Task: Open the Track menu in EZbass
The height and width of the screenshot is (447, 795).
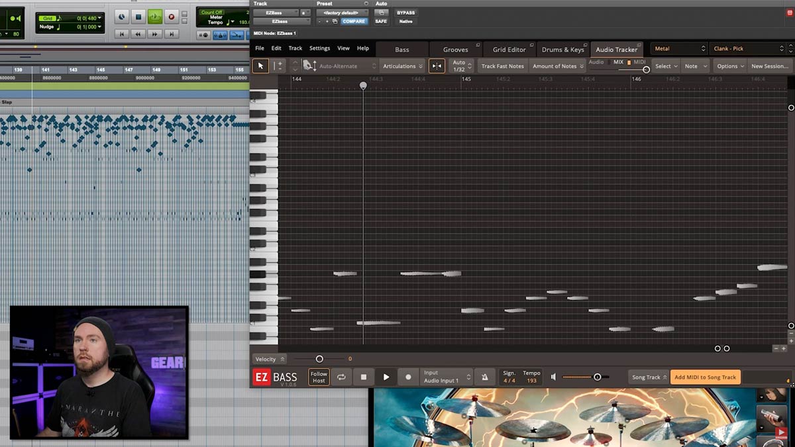Action: coord(295,48)
